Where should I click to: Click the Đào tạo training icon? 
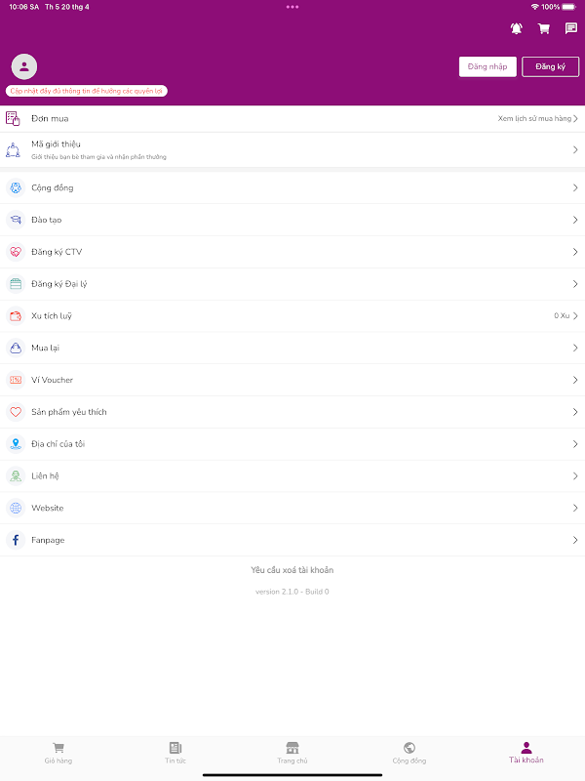pyautogui.click(x=16, y=220)
